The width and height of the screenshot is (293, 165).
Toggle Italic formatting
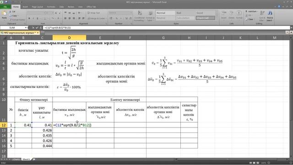click(33, 18)
